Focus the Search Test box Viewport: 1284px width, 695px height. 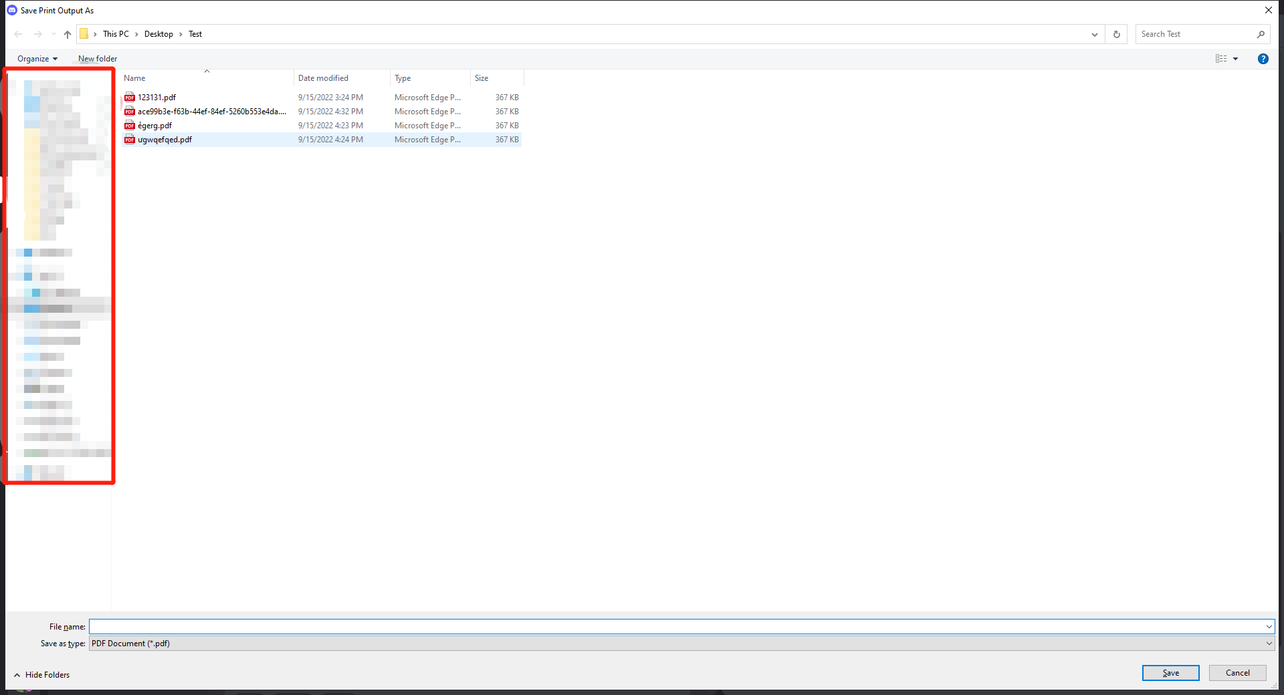[x=1195, y=34]
